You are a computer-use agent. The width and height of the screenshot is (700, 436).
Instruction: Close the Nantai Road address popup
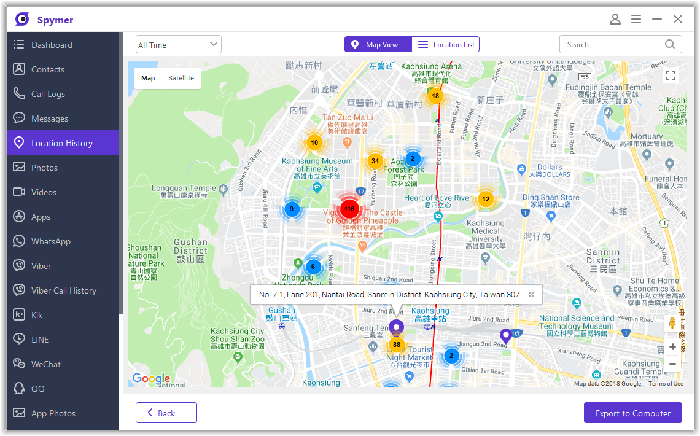click(531, 295)
